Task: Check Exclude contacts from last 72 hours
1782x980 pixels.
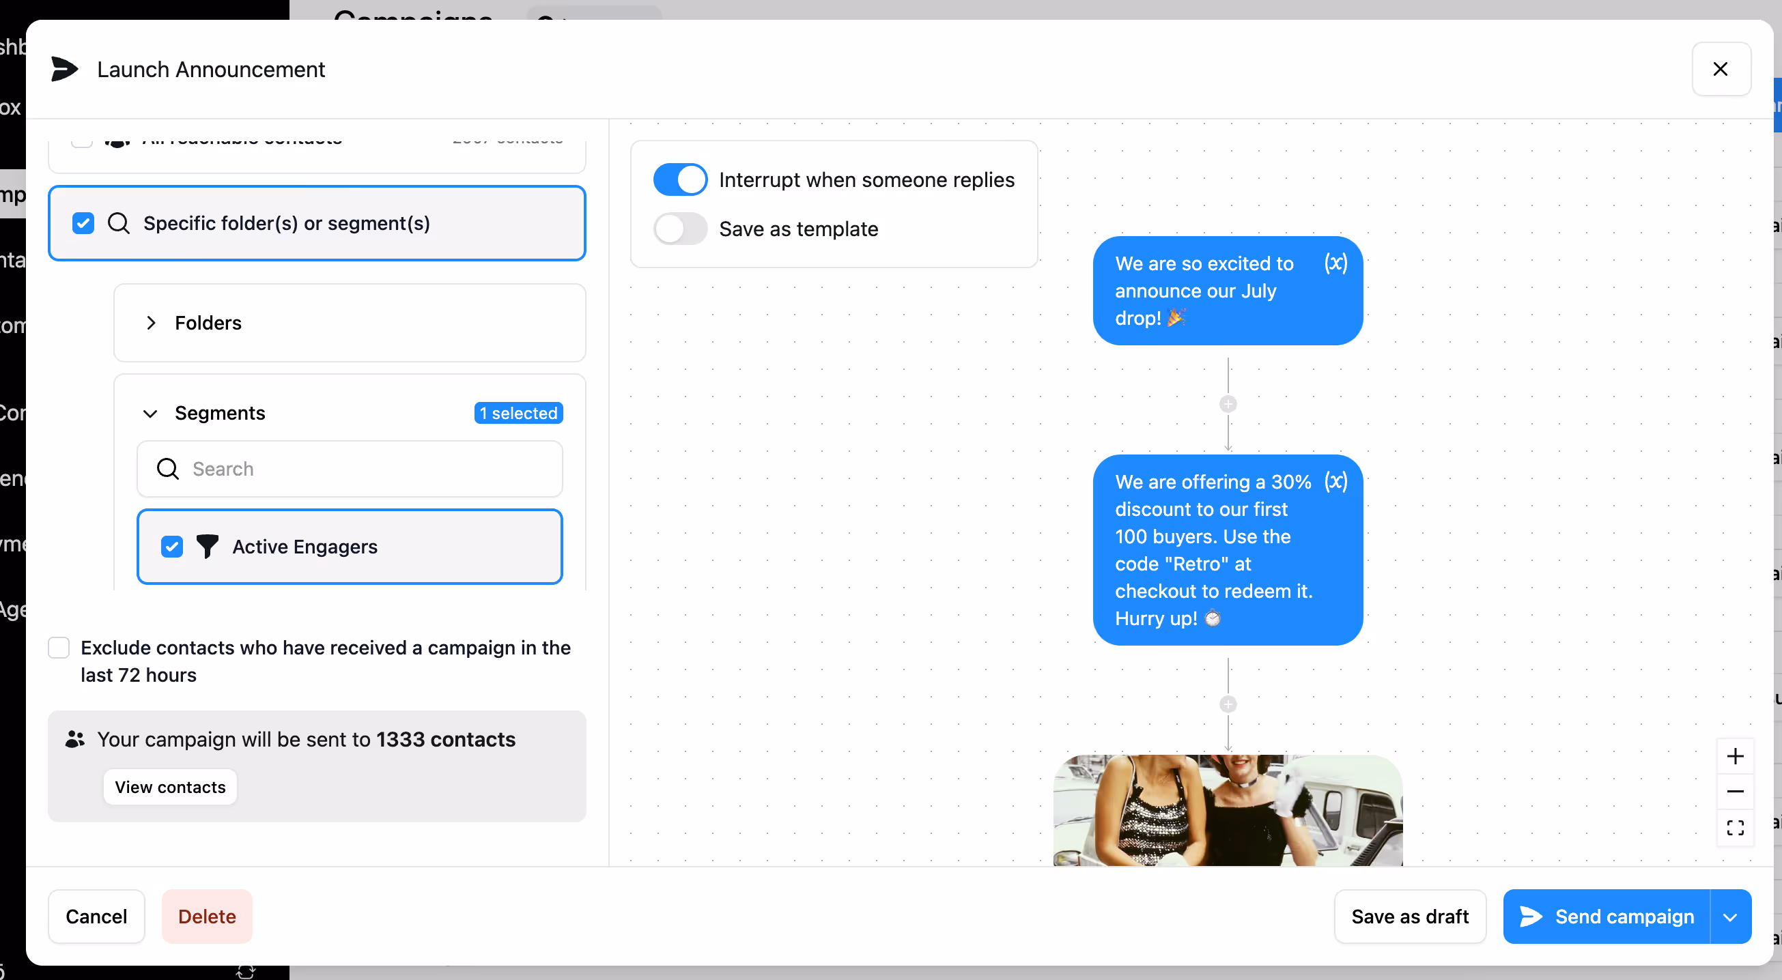Action: (x=59, y=648)
